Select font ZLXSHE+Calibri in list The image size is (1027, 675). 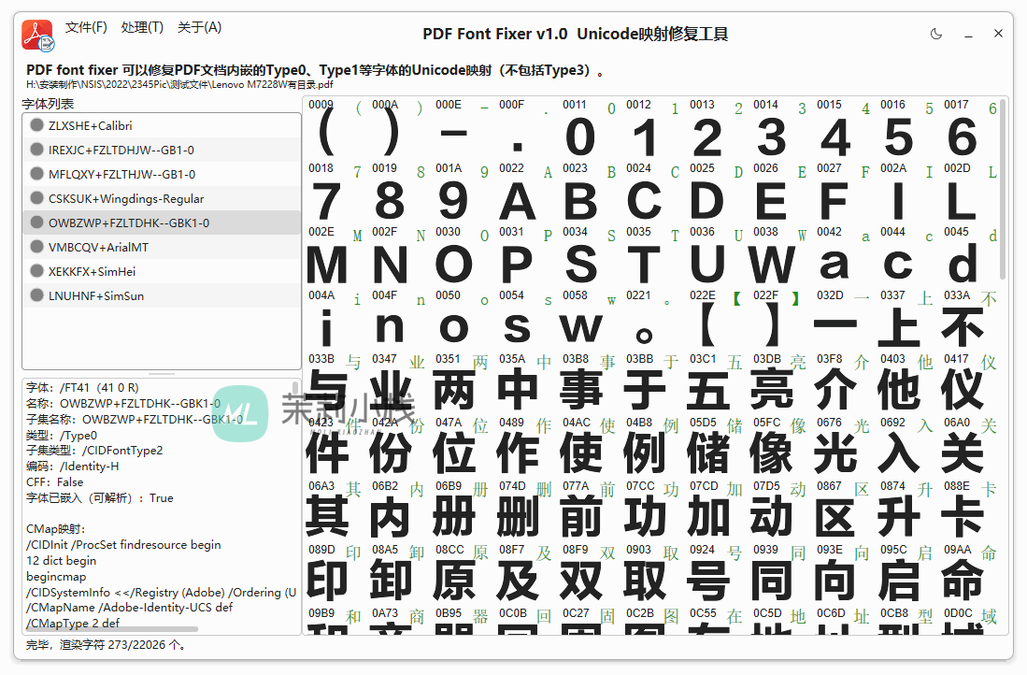(162, 125)
